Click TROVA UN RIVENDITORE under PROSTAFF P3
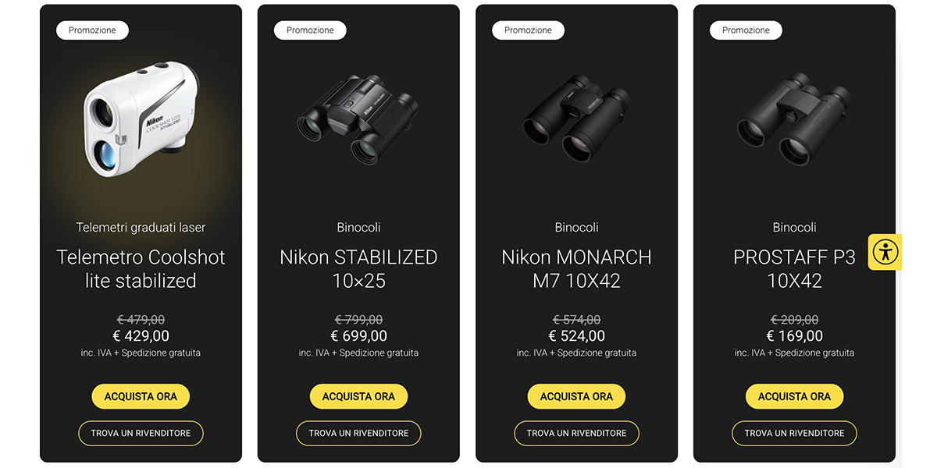 click(794, 433)
